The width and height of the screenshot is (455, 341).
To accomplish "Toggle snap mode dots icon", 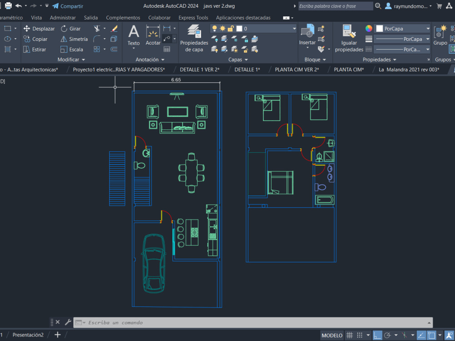I will click(359, 335).
